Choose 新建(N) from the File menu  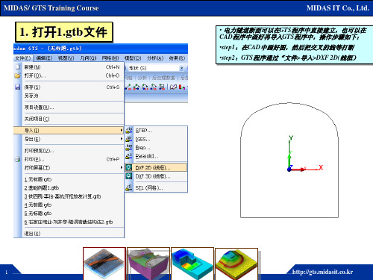pos(69,67)
